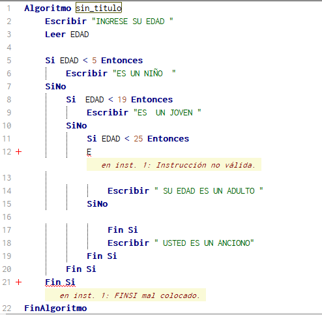Screen dimensions: 322x315
Task: Select the sin_titulo algorithm name field
Action: [98, 8]
